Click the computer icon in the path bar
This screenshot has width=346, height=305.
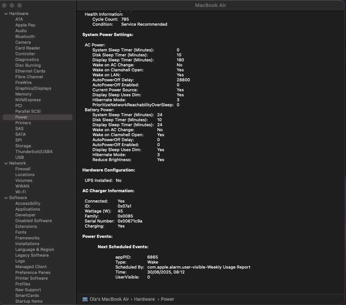85,299
